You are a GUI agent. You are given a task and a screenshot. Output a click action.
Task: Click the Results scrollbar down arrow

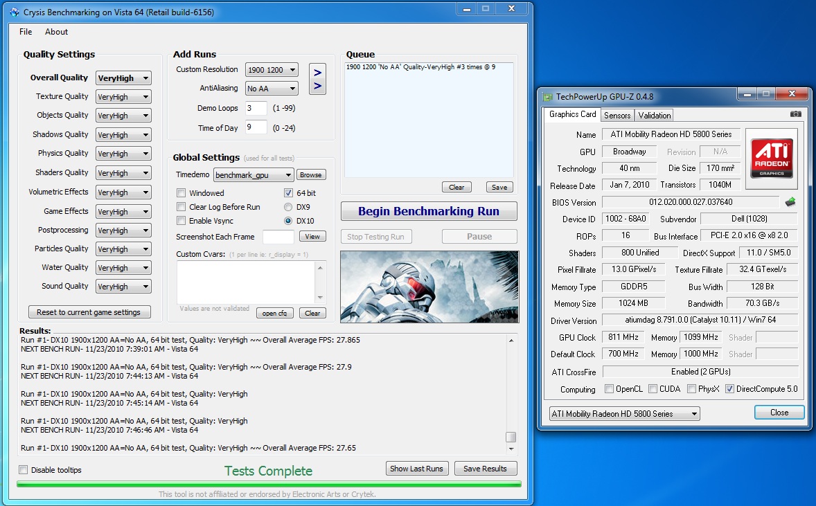coord(511,449)
